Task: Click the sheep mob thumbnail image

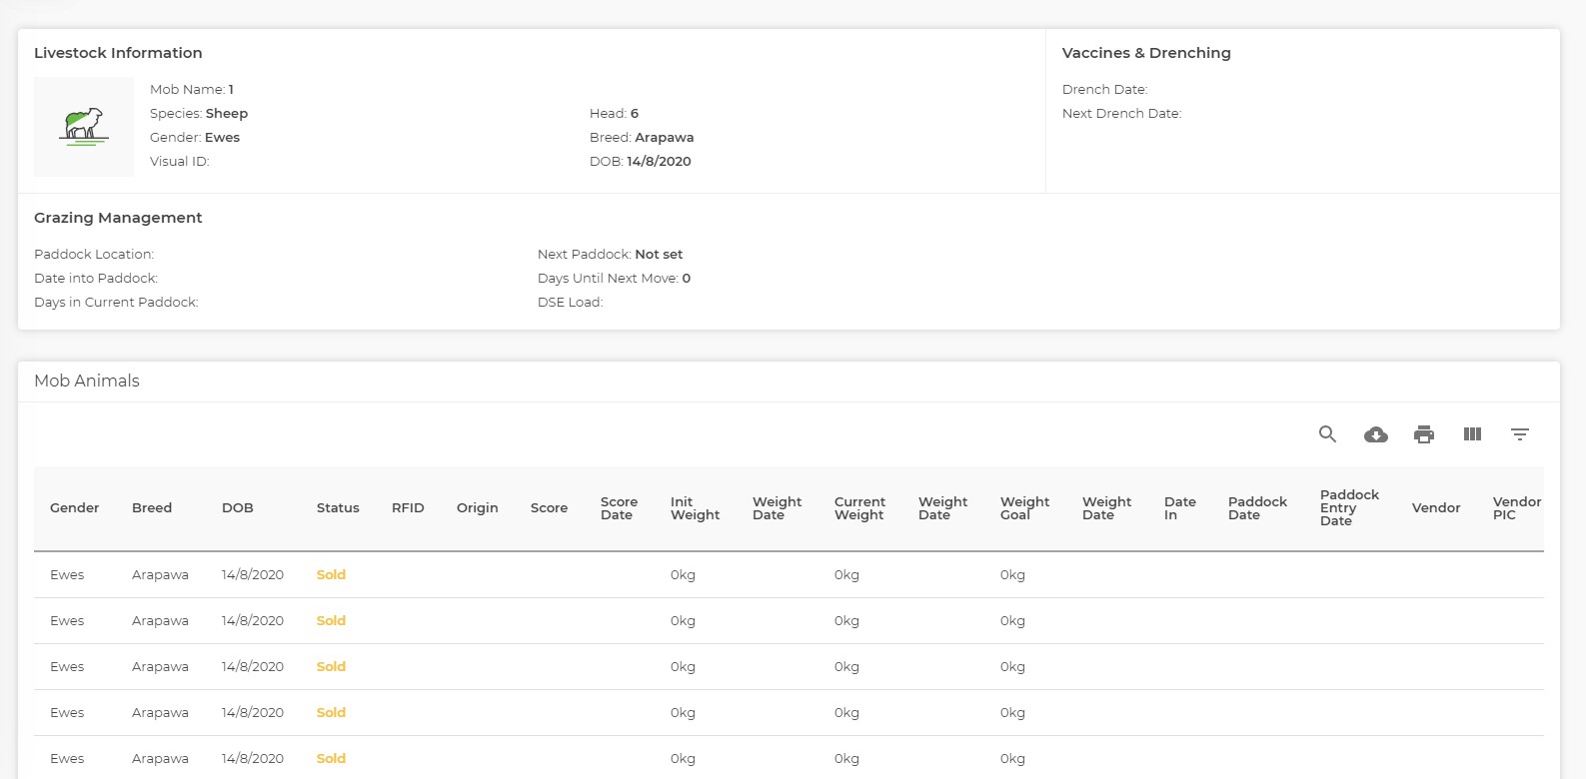Action: coord(84,127)
